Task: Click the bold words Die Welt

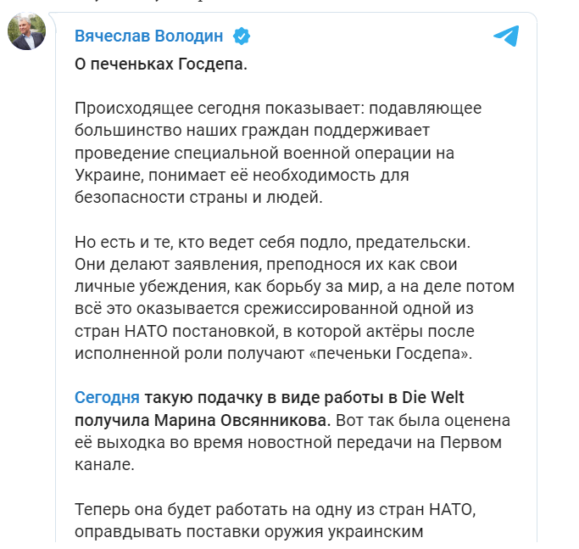Action: pos(433,398)
